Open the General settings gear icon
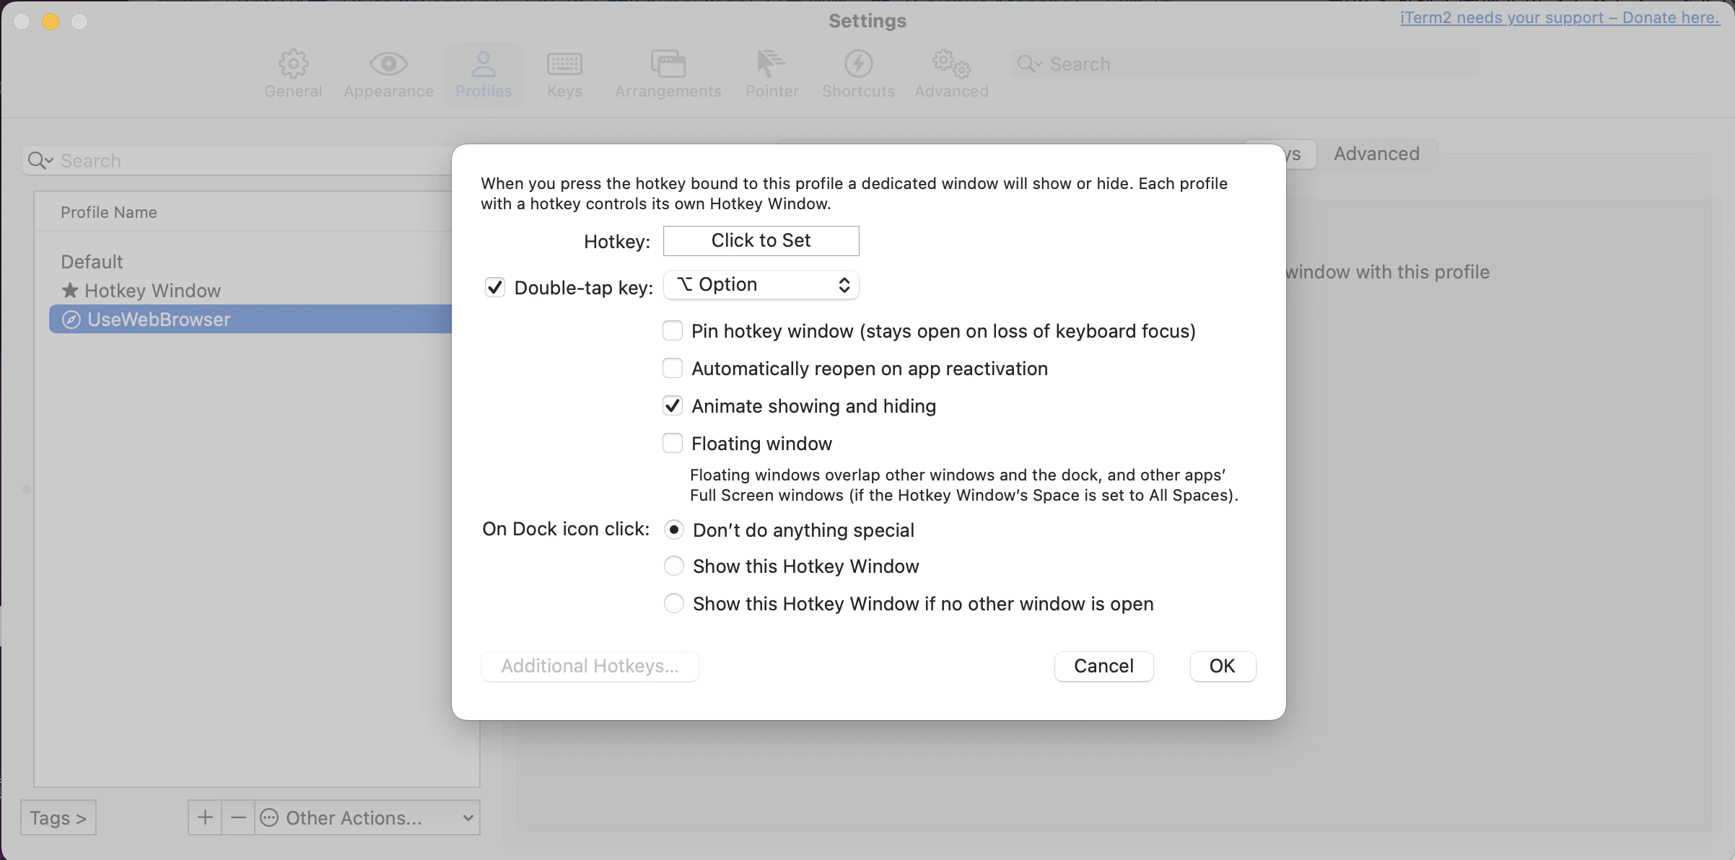Image resolution: width=1735 pixels, height=860 pixels. click(x=293, y=64)
